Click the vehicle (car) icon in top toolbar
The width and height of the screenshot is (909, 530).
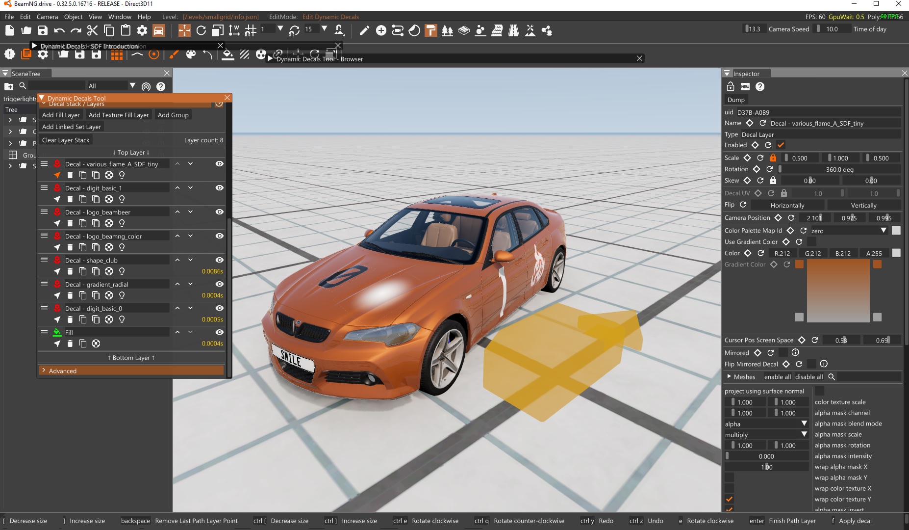(x=159, y=30)
